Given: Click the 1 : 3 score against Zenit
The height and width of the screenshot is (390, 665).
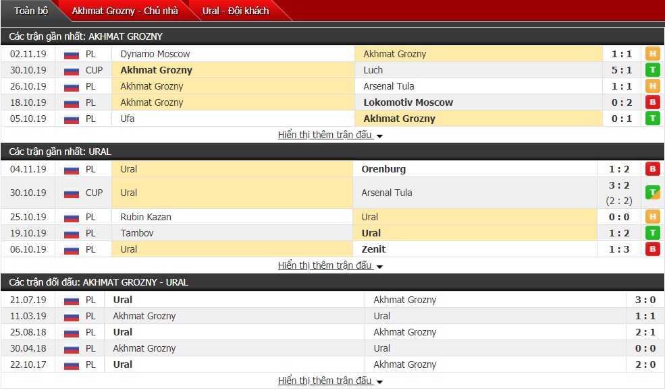Looking at the screenshot, I should (x=619, y=249).
